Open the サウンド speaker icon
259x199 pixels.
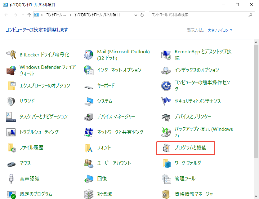coord(11,101)
